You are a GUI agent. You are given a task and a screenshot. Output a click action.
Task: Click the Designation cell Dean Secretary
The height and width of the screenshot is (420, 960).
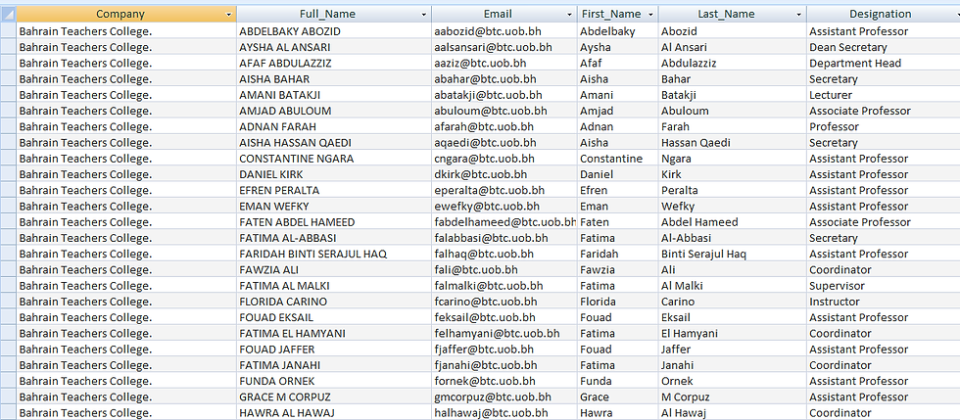[884, 47]
